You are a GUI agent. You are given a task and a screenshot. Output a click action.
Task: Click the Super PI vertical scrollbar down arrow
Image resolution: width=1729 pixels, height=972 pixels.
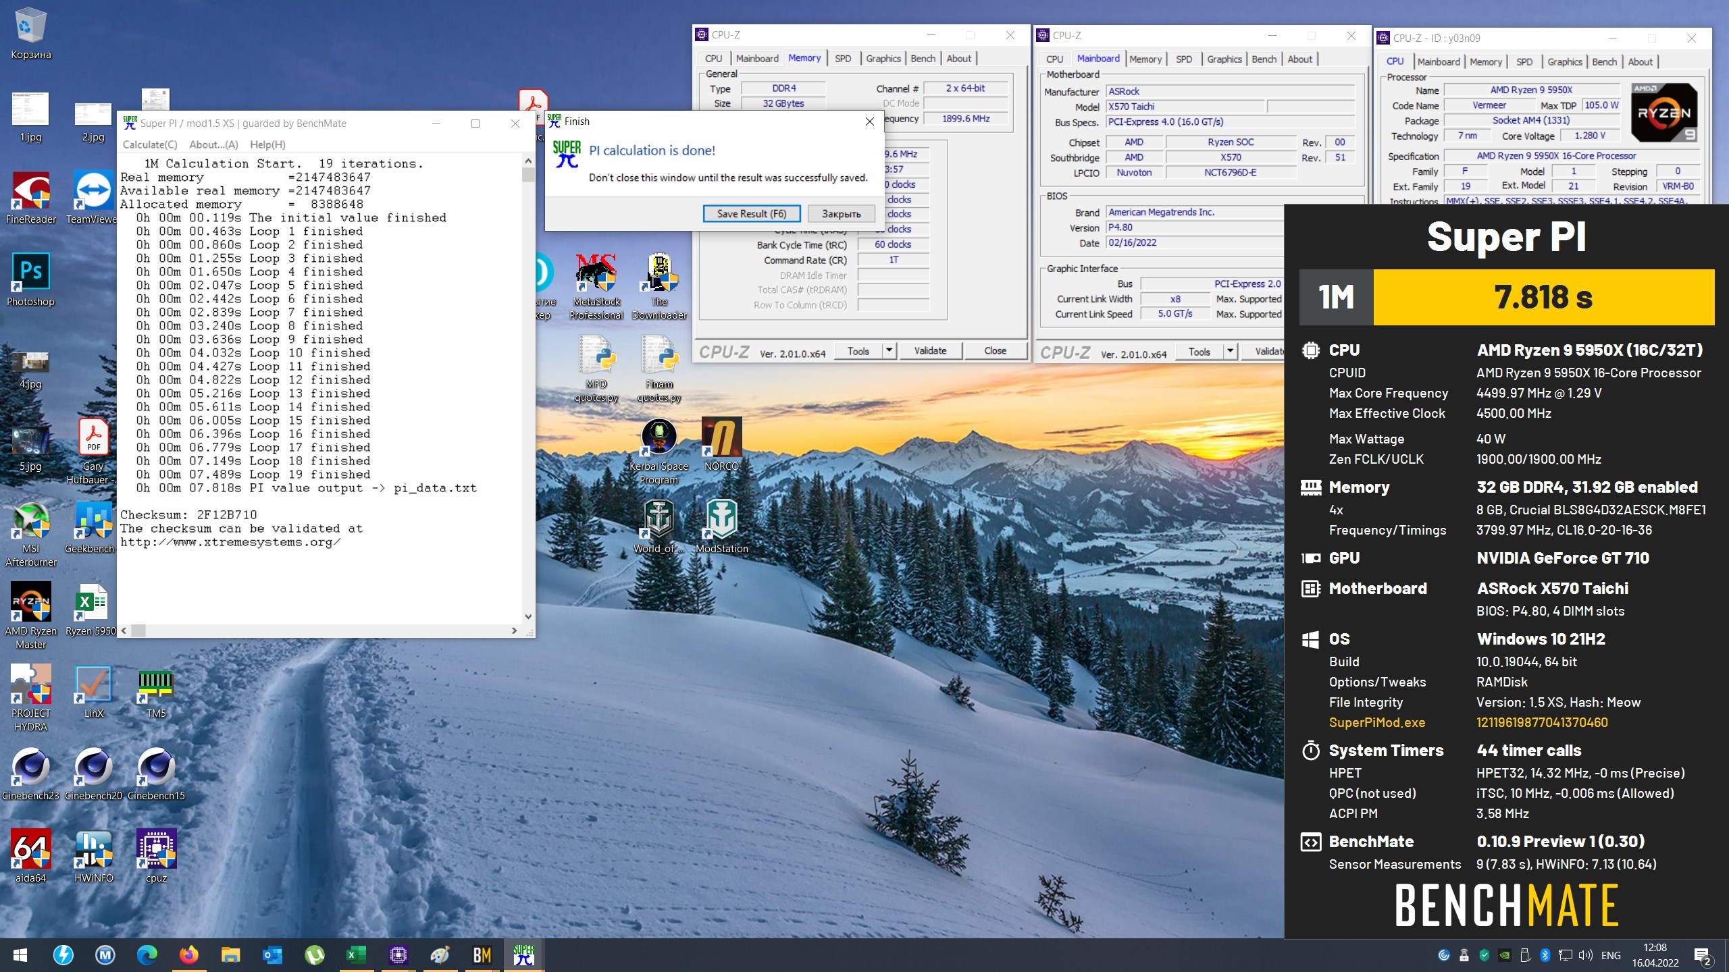point(528,616)
